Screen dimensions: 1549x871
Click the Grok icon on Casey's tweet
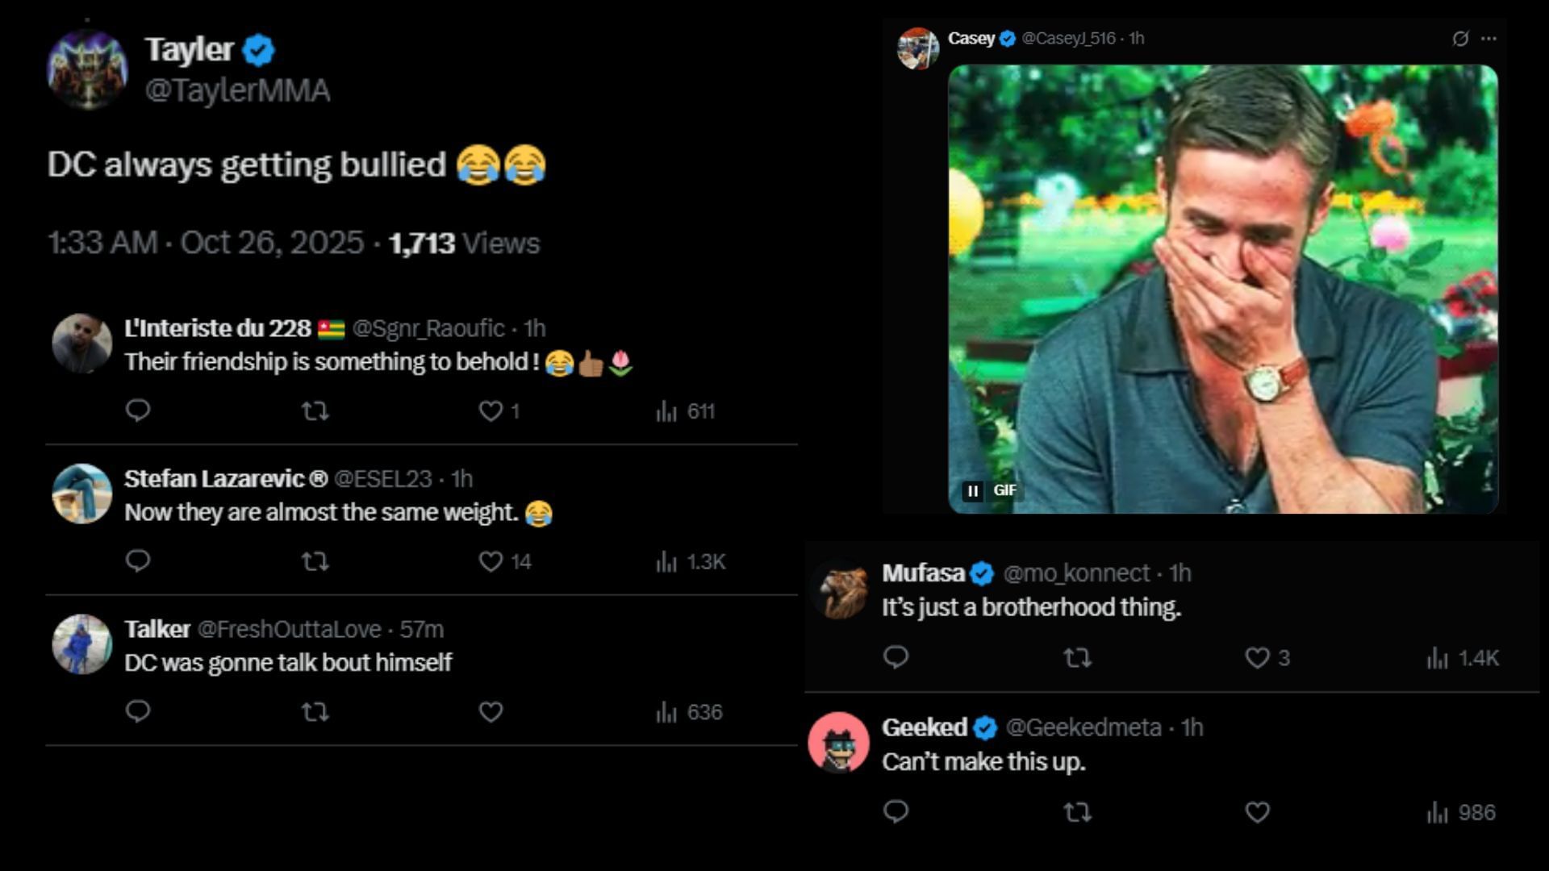click(x=1460, y=38)
